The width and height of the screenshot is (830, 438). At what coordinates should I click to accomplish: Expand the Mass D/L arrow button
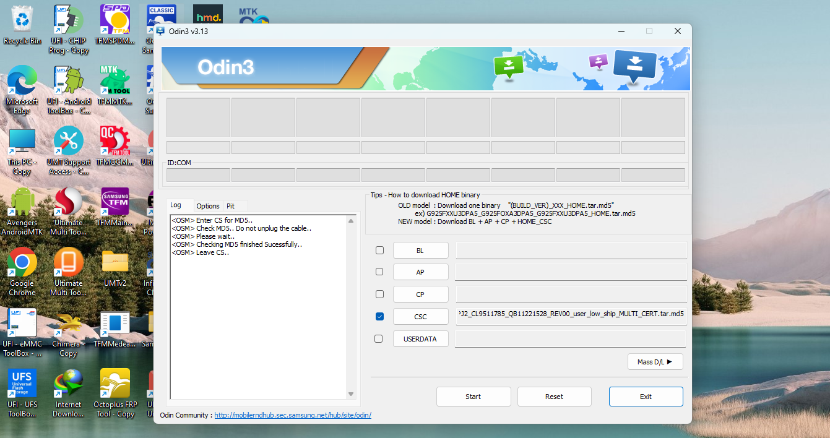[655, 362]
